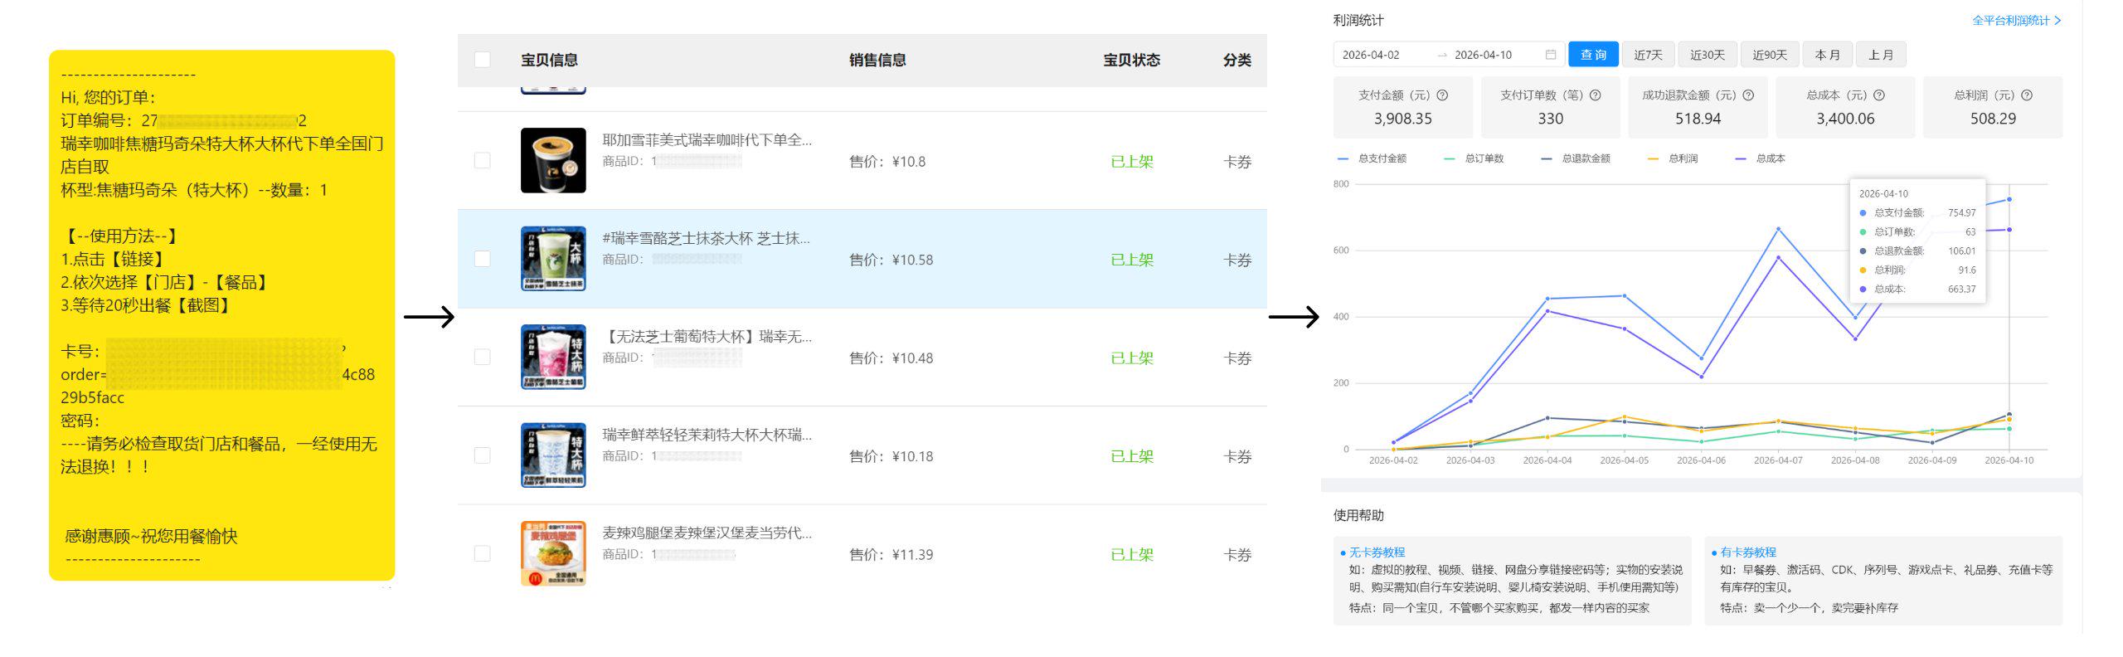The image size is (2123, 657).
Task: Check the 麦辣鸡腿堡 row checkbox
Action: point(482,553)
